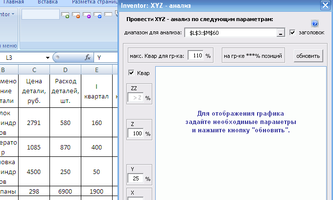Collapse the range selector with the underscore button
The width and height of the screenshot is (333, 200).
[281, 33]
